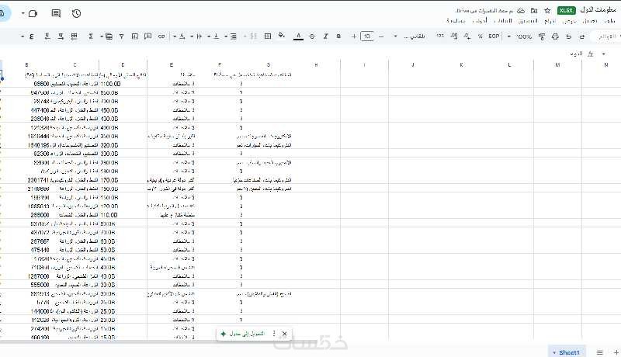Click the move-to-folder icon
The width and height of the screenshot is (621, 357).
(x=534, y=11)
